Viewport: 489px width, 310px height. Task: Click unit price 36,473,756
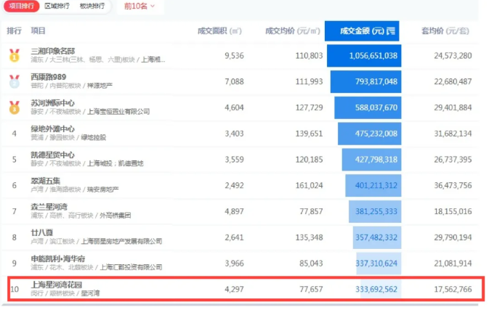pyautogui.click(x=453, y=185)
